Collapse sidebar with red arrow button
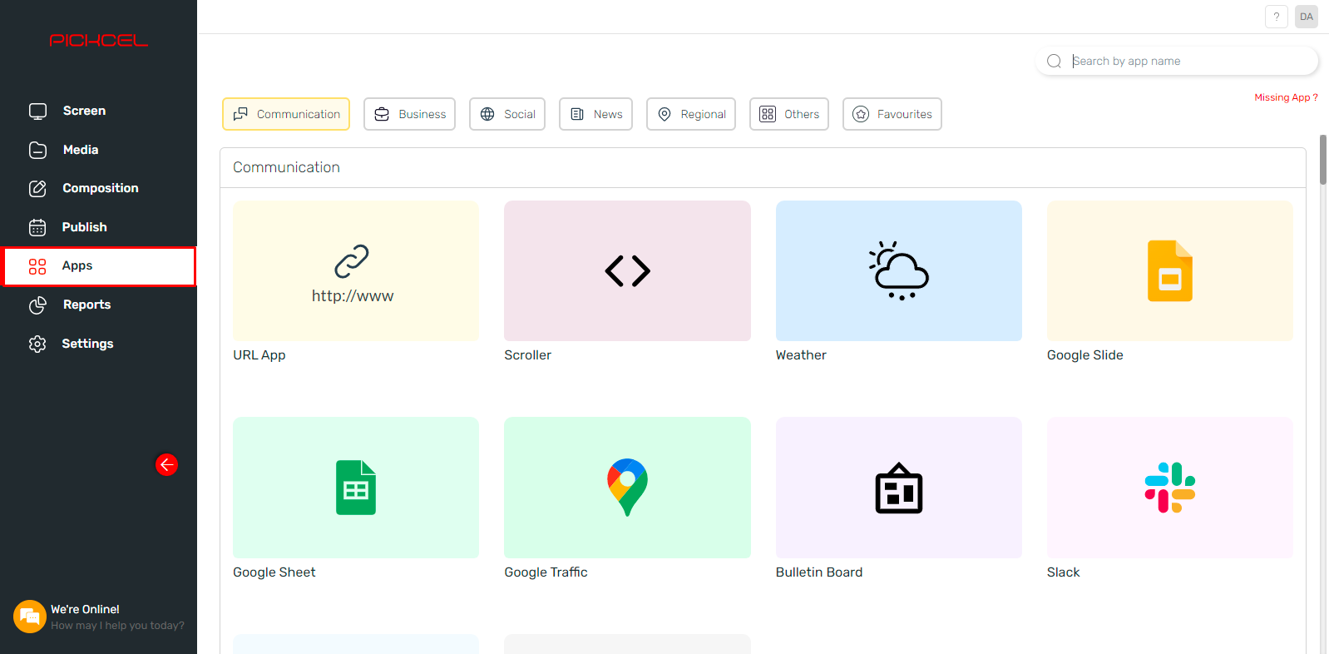1329x654 pixels. pos(166,464)
